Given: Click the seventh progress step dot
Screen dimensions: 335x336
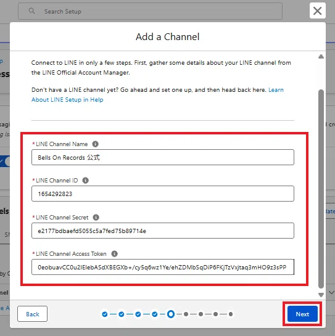Looking at the screenshot, I should (201, 314).
